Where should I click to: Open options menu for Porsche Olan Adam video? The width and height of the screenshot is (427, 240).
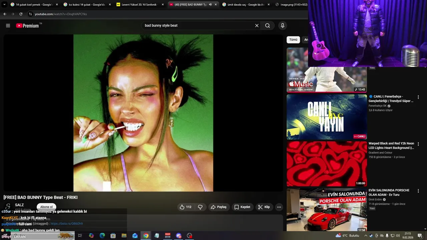(x=418, y=191)
